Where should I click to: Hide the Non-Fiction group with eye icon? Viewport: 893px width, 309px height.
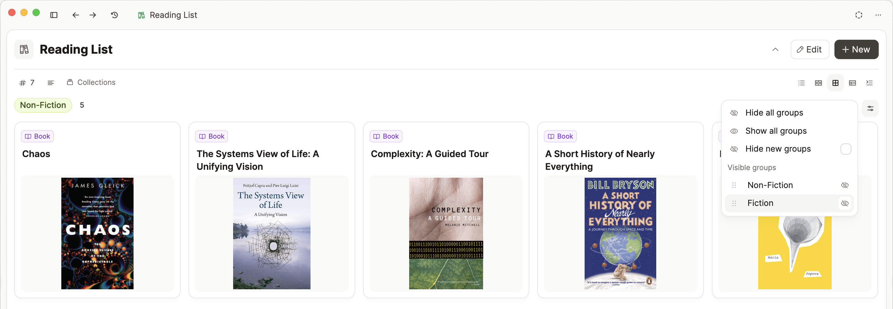point(845,185)
